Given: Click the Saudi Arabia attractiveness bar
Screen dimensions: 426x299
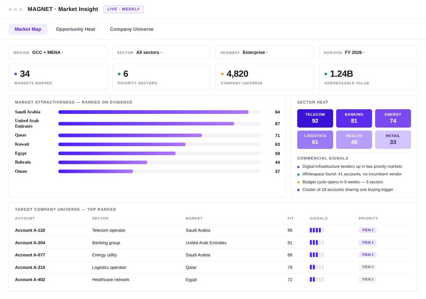Looking at the screenshot, I should 159,112.
